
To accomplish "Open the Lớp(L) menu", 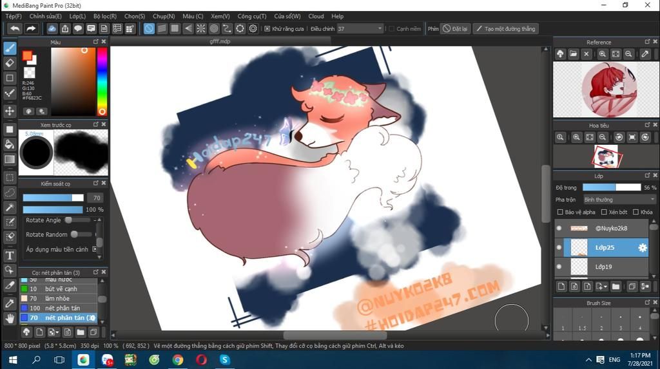I will (x=77, y=16).
